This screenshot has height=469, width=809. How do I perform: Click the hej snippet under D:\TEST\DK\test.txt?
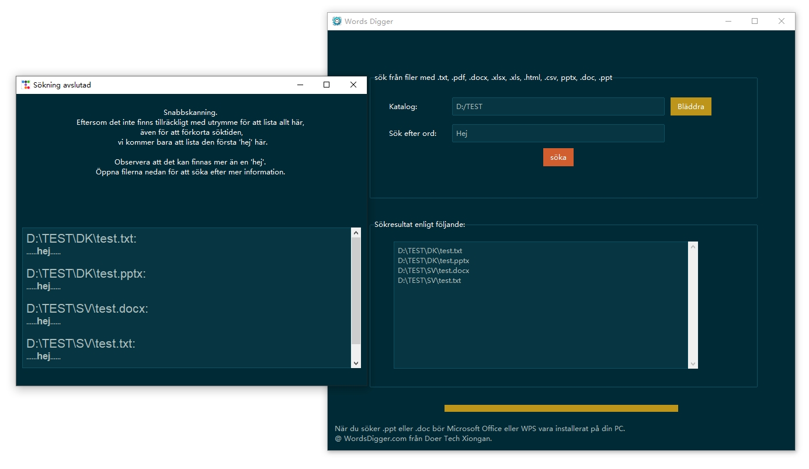[x=44, y=251]
